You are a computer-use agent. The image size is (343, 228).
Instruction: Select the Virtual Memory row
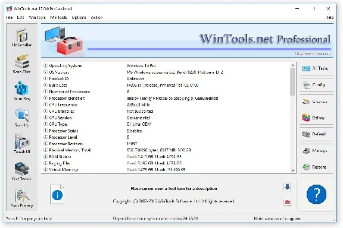[x=166, y=170]
